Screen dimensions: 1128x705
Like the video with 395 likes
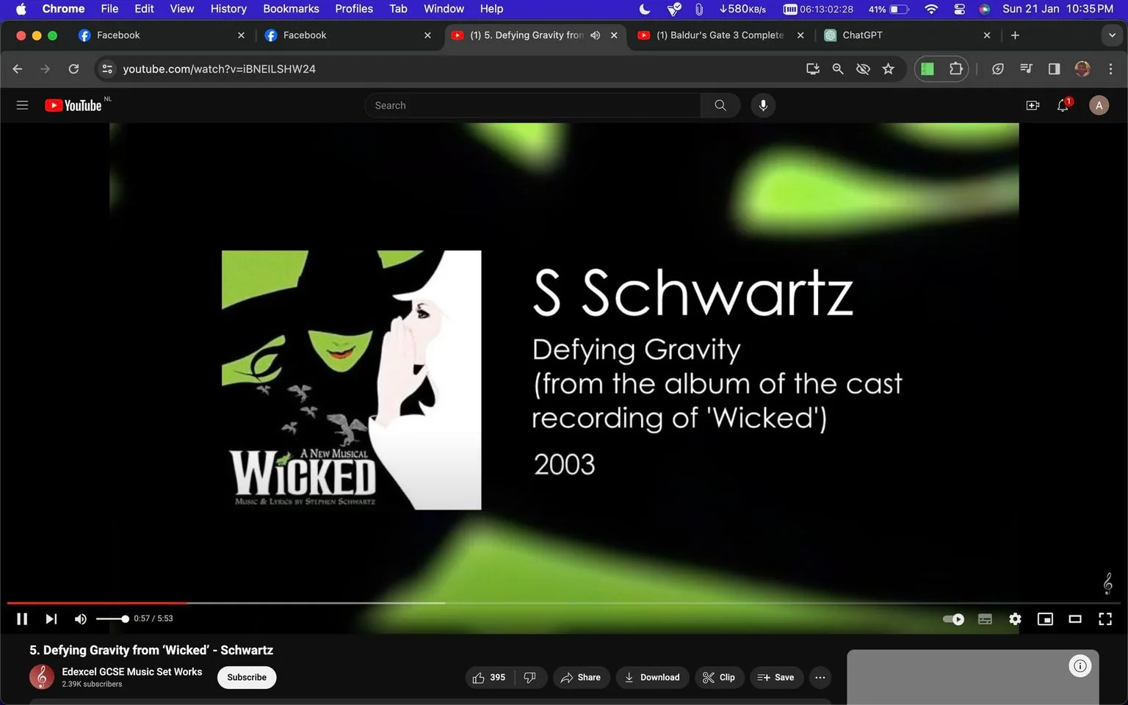click(x=489, y=677)
